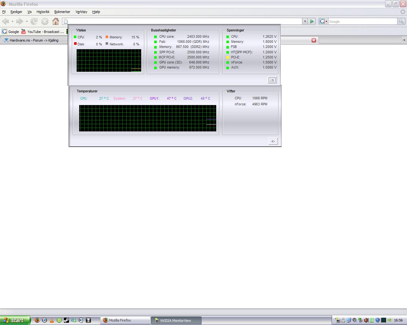Viewport: 407px width, 325px height.
Task: Open the back history dropdown arrow
Action: pos(12,22)
